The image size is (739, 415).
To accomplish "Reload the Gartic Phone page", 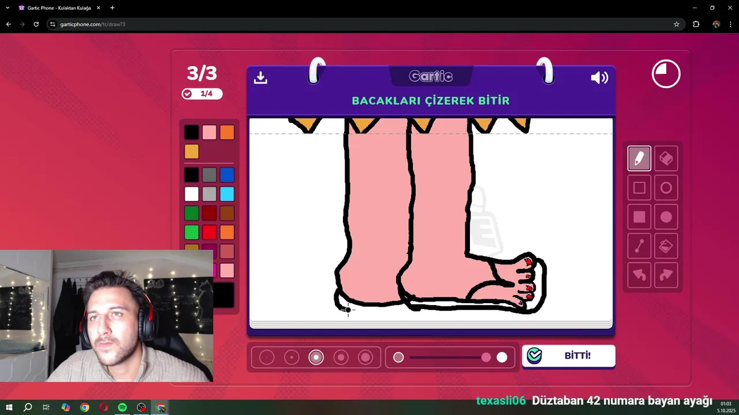I will click(36, 24).
